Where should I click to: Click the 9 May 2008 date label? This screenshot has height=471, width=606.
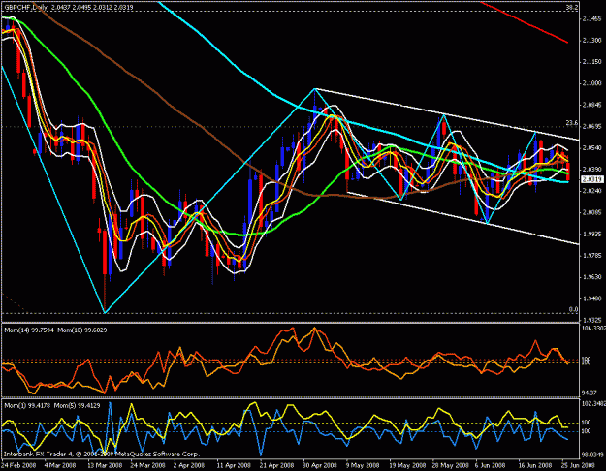point(363,465)
